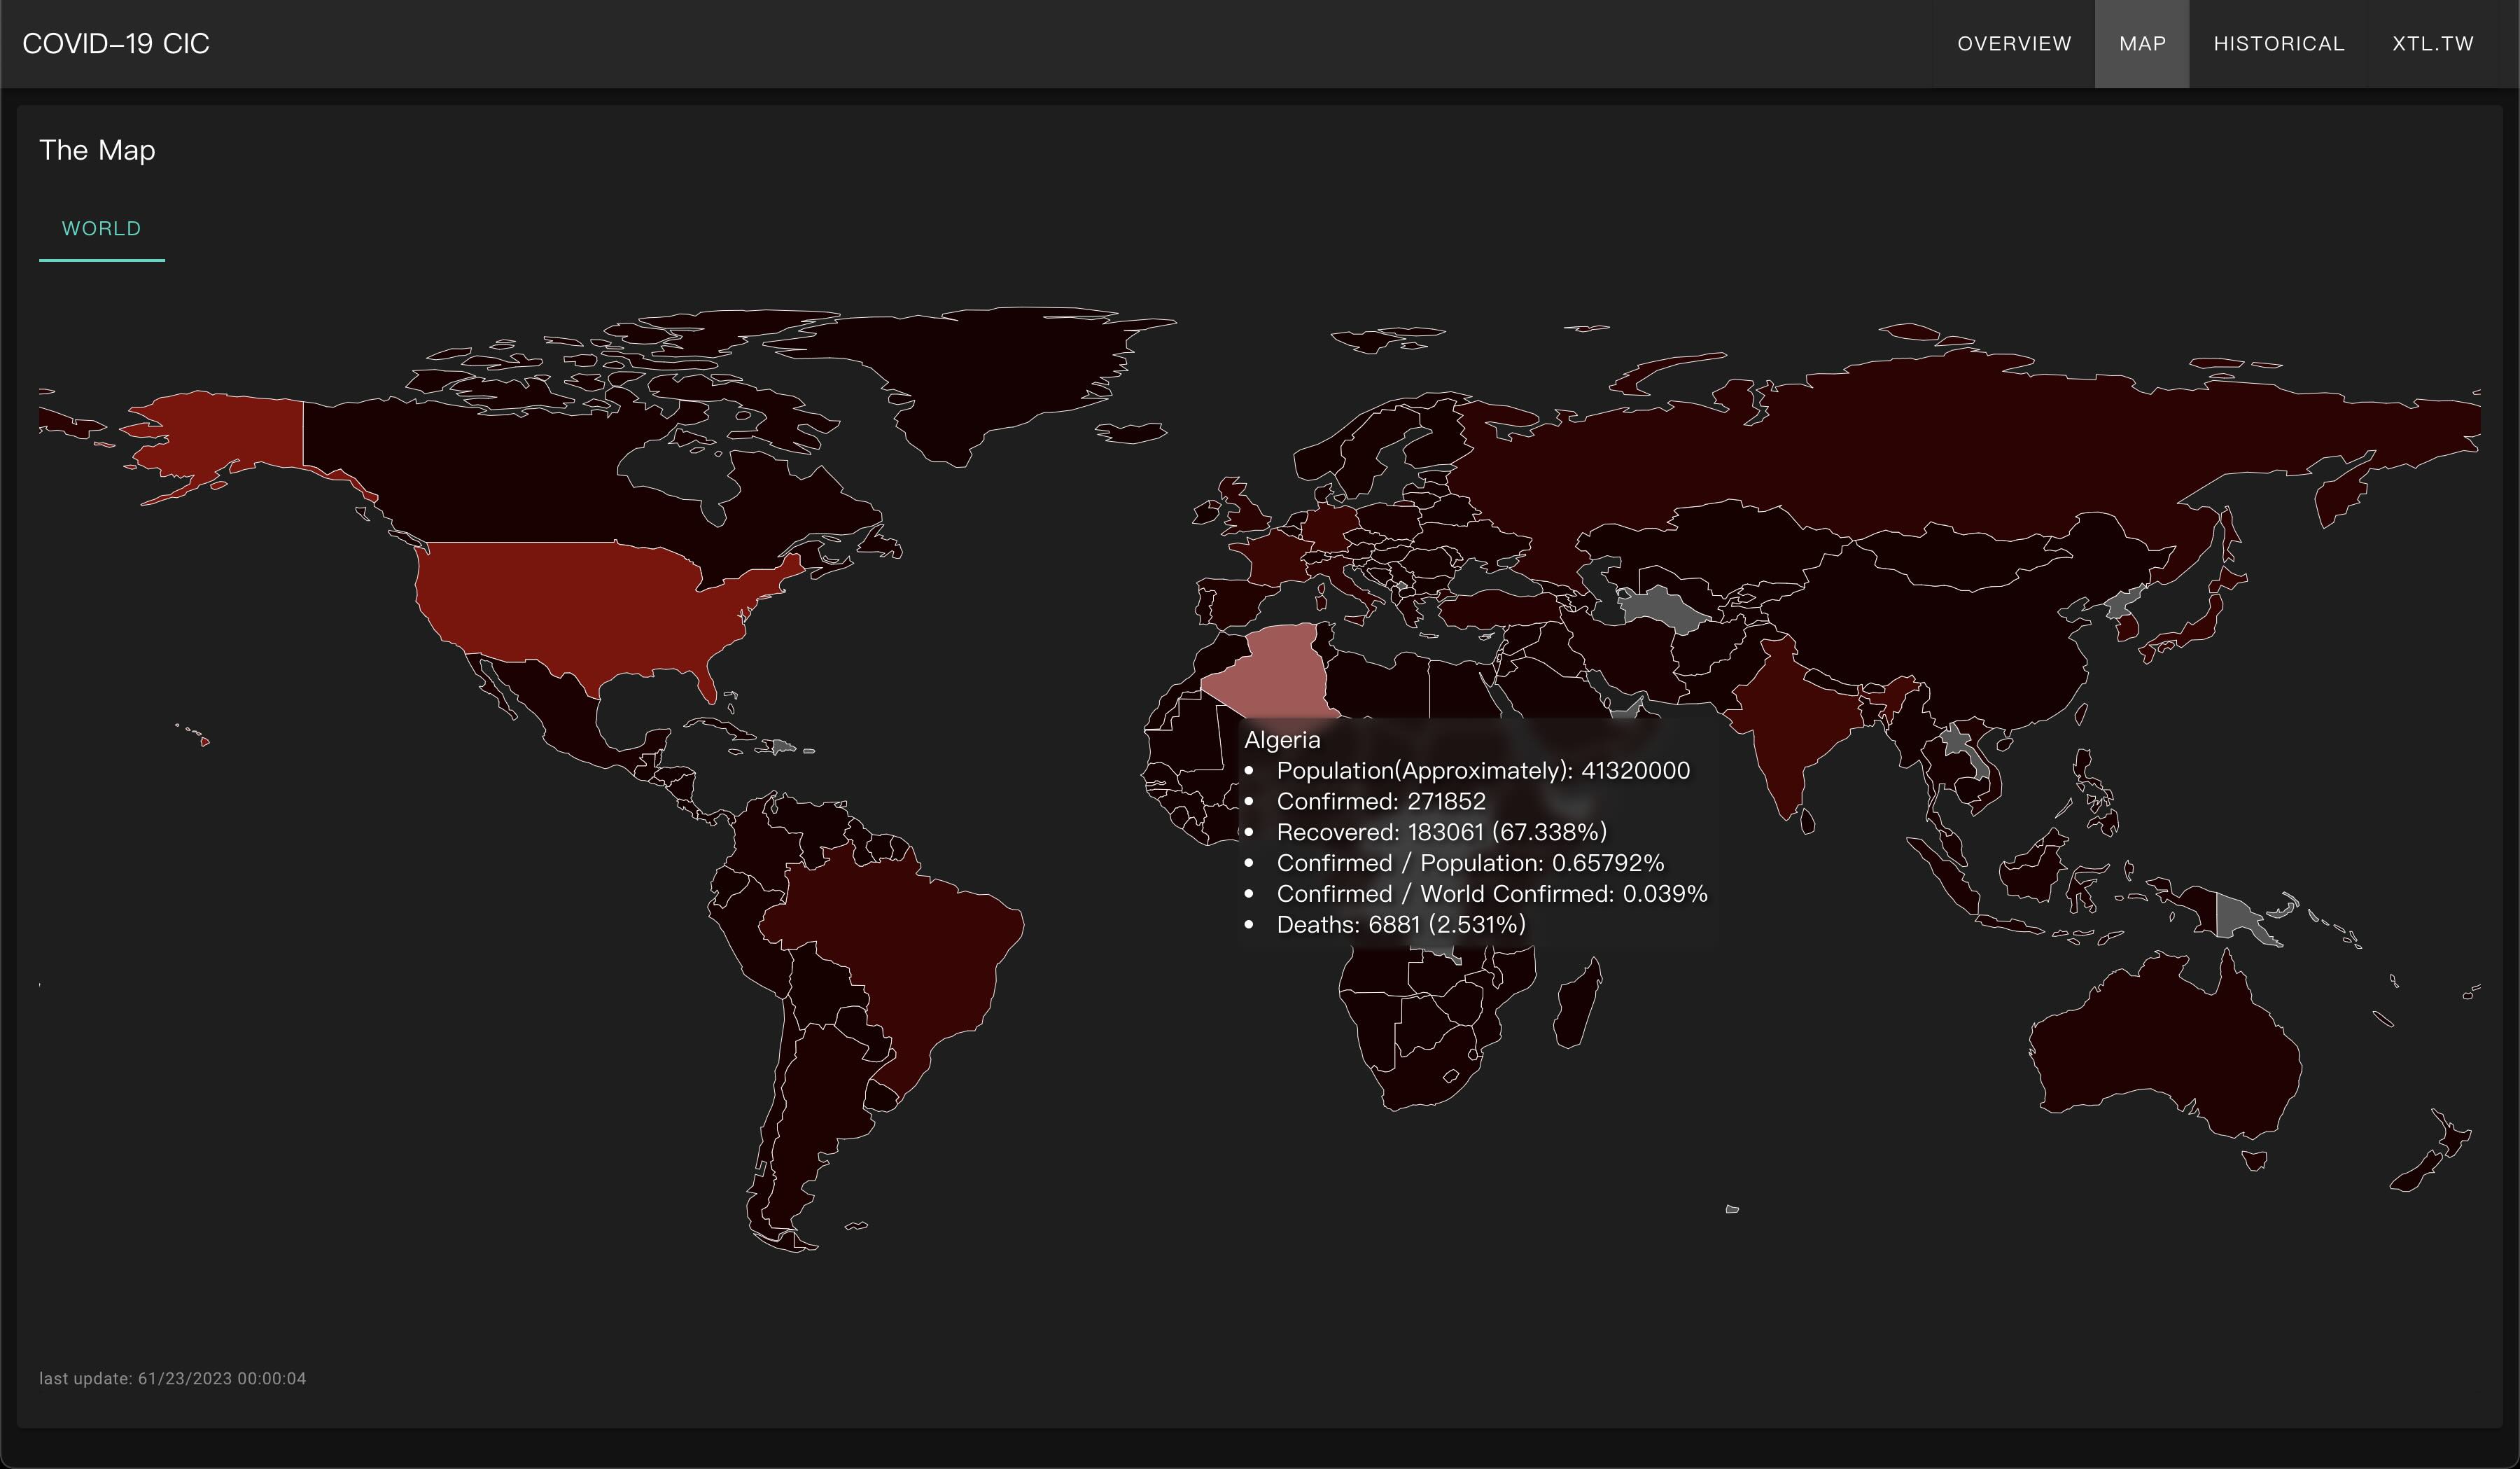Click 'Confirmed / Population: 0.65792%' text

point(1470,863)
